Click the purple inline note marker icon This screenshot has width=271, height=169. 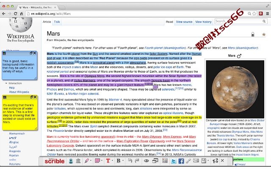click(155, 87)
